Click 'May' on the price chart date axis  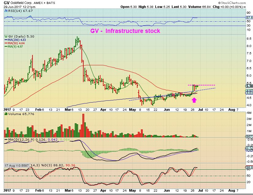132,110
